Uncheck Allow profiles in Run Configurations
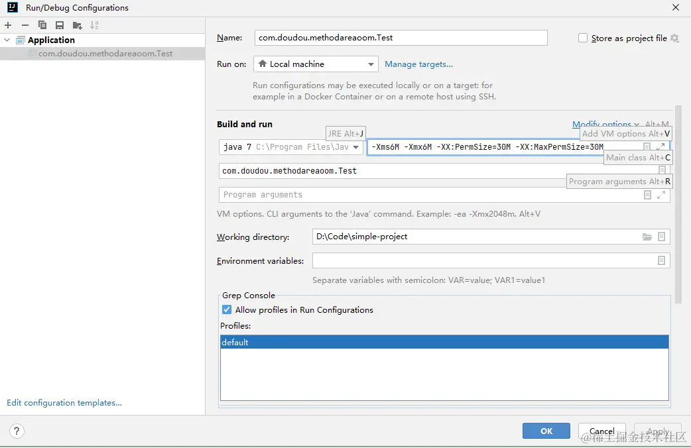 coord(227,309)
